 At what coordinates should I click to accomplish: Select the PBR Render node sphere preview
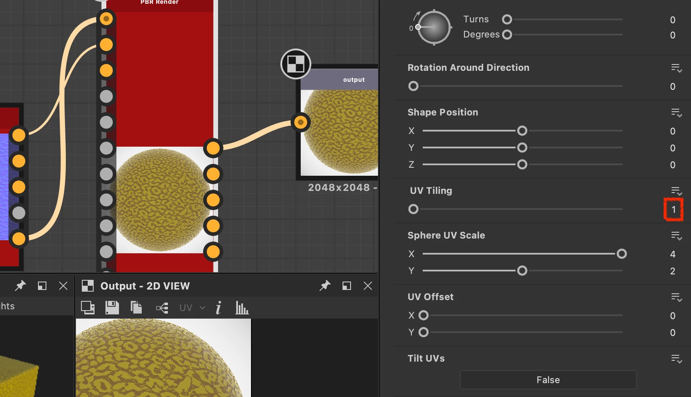pyautogui.click(x=160, y=200)
